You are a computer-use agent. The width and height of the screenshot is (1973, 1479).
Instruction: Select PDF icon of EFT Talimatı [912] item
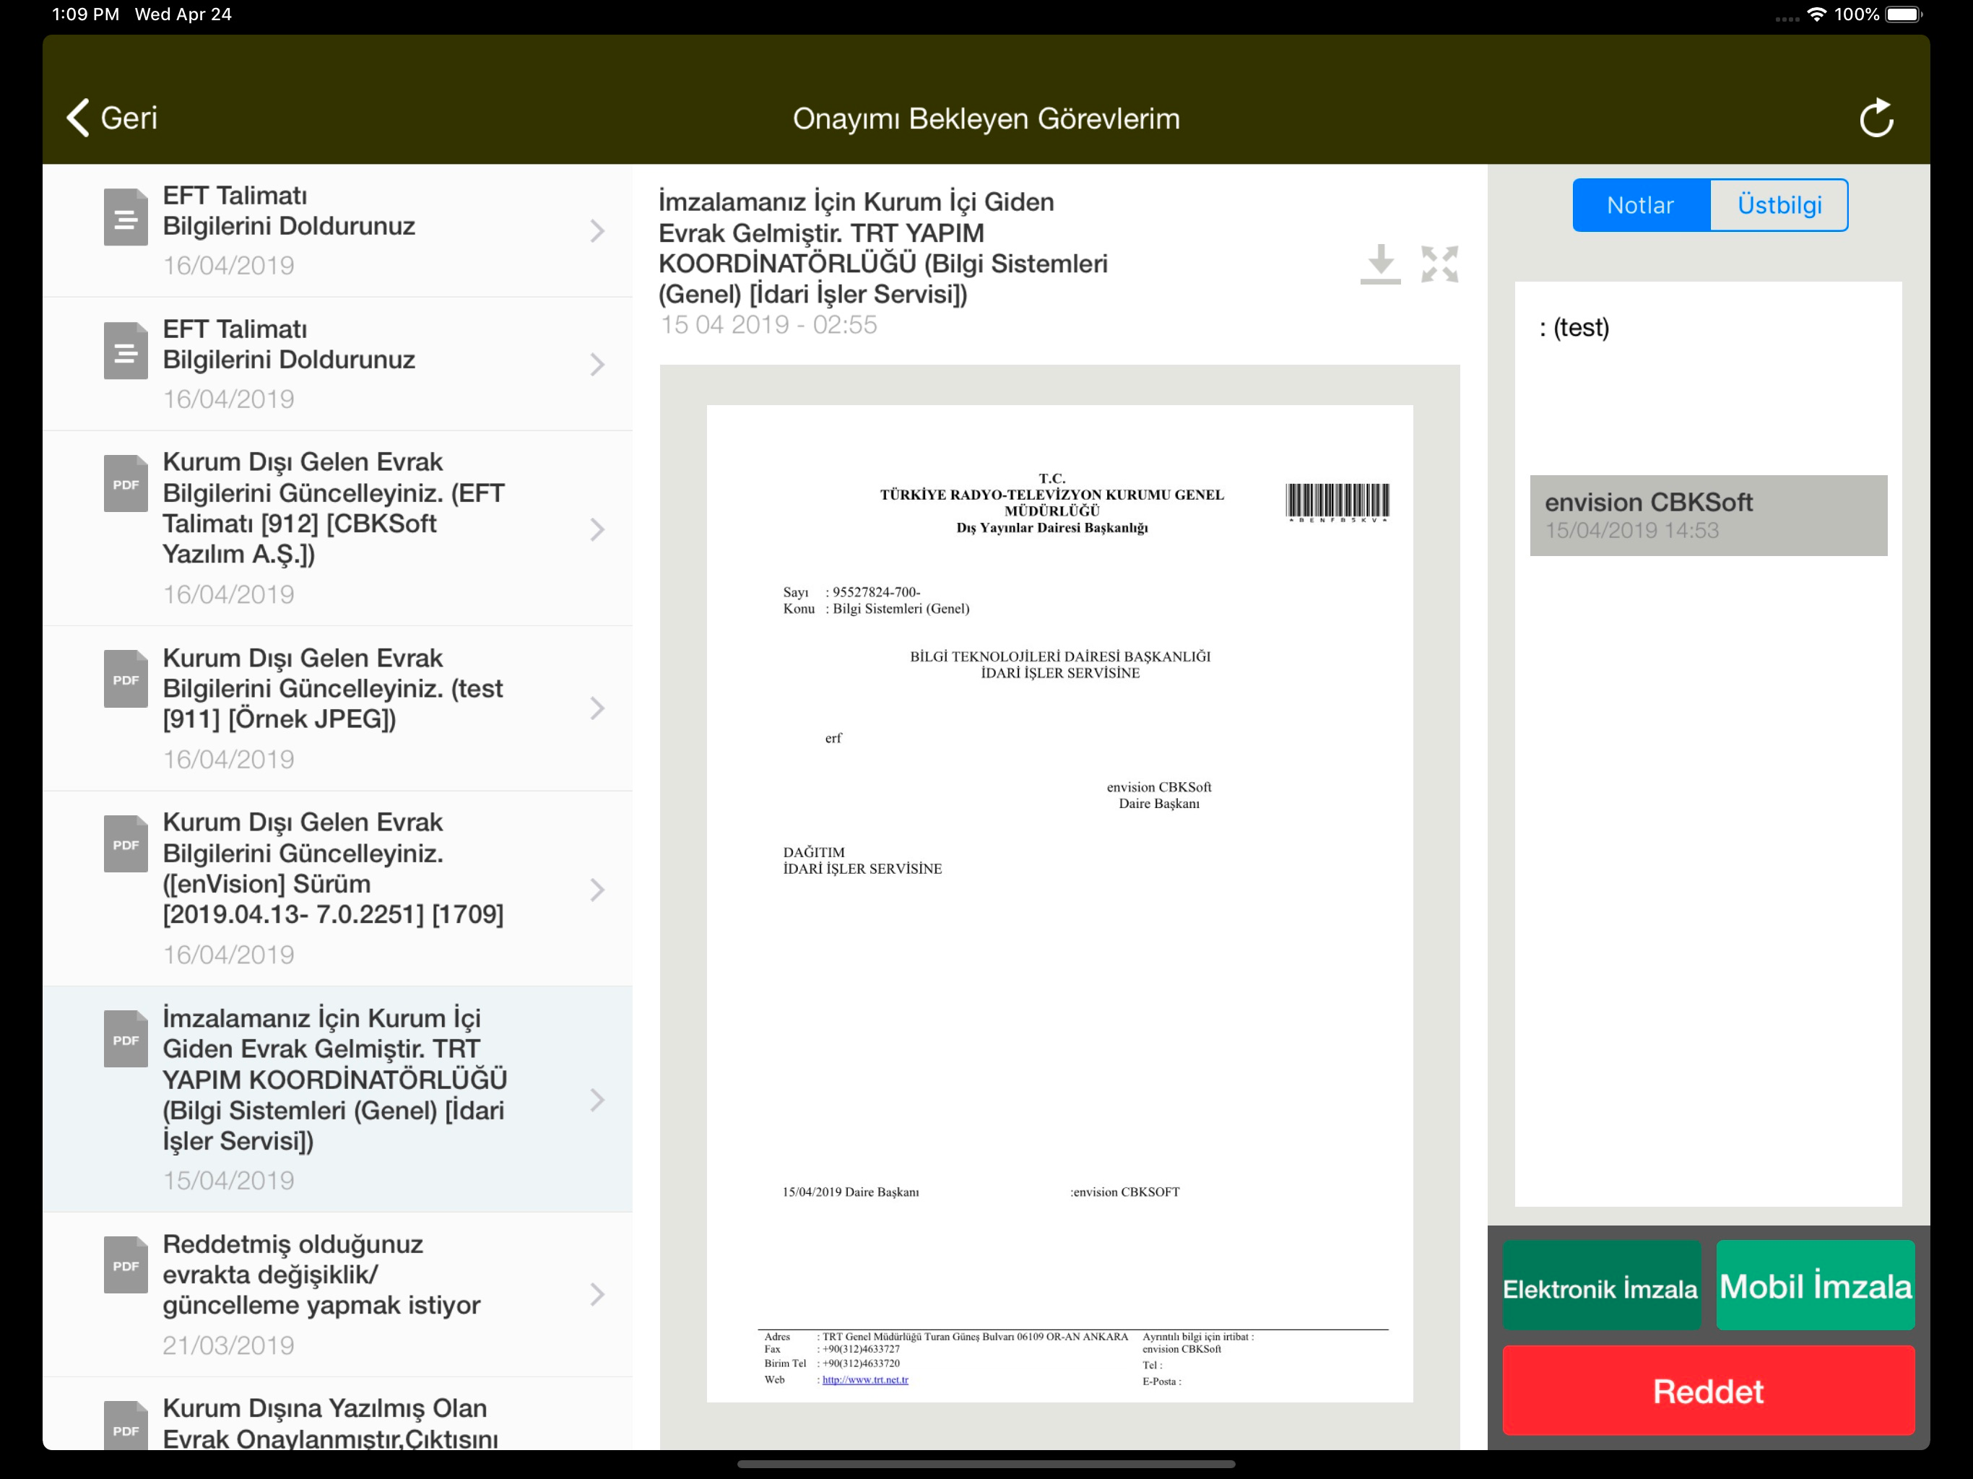126,483
